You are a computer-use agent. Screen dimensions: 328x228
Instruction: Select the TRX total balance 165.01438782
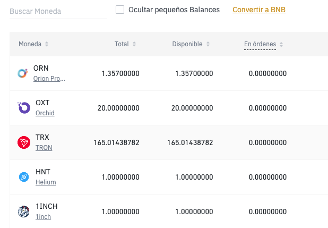(116, 142)
